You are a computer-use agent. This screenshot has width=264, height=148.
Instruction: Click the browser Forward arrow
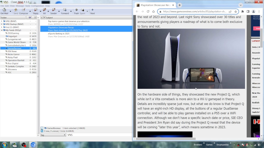142,12
